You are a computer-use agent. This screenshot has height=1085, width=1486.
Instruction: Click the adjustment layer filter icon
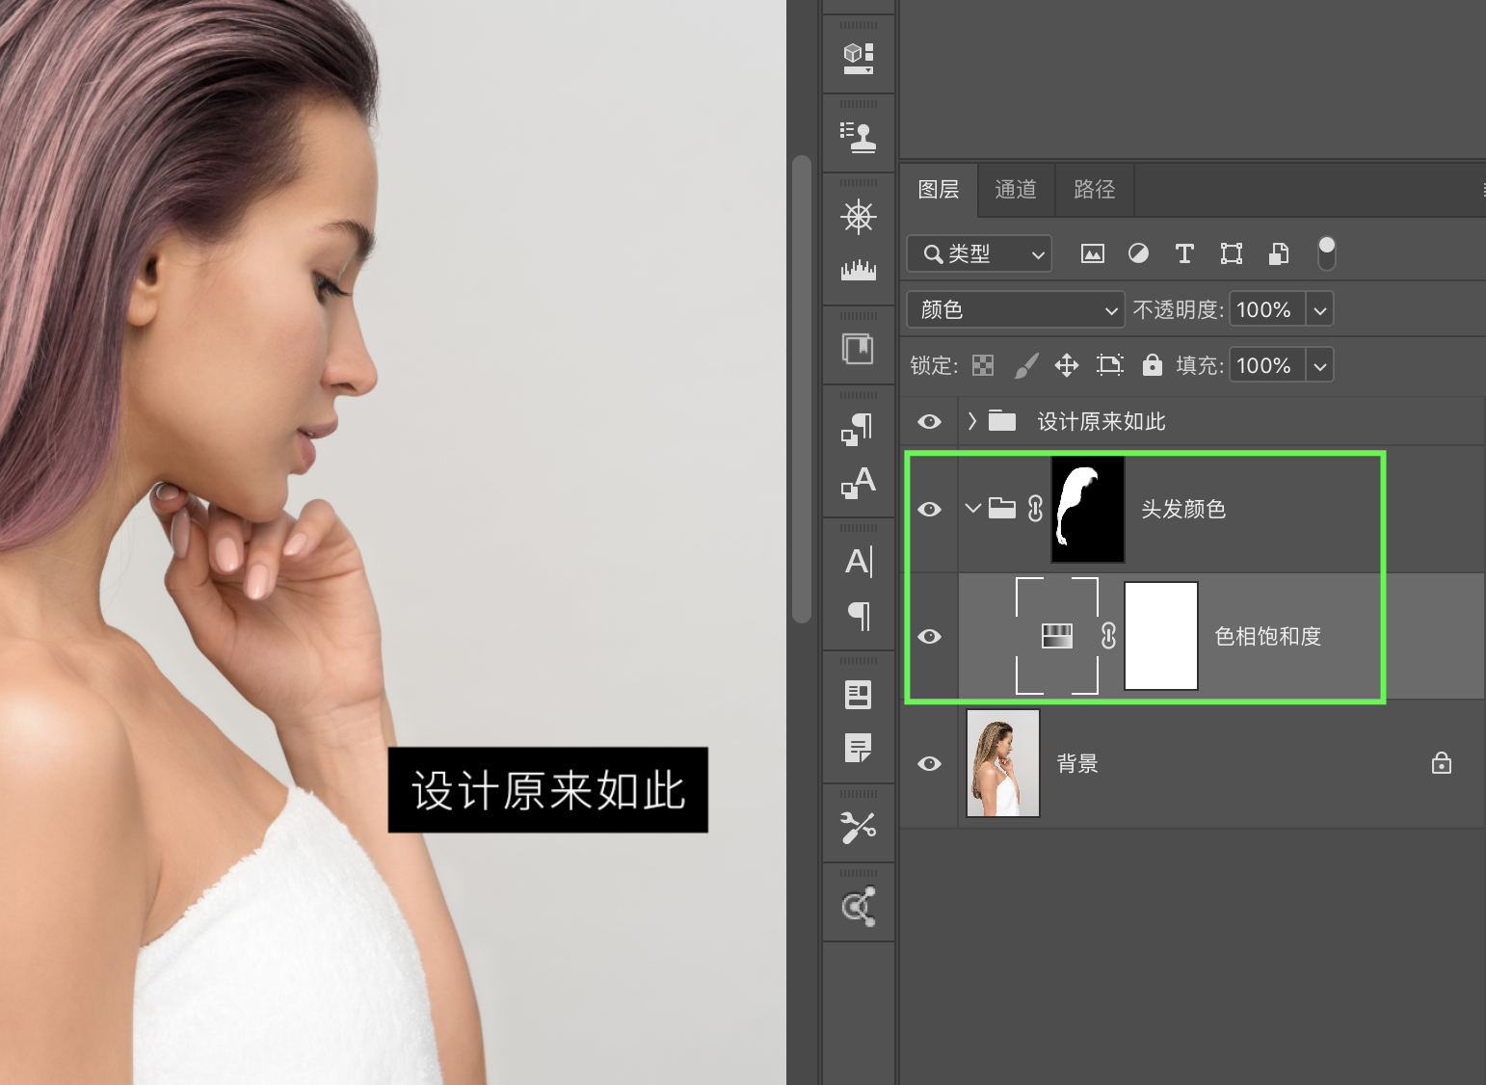click(1138, 253)
